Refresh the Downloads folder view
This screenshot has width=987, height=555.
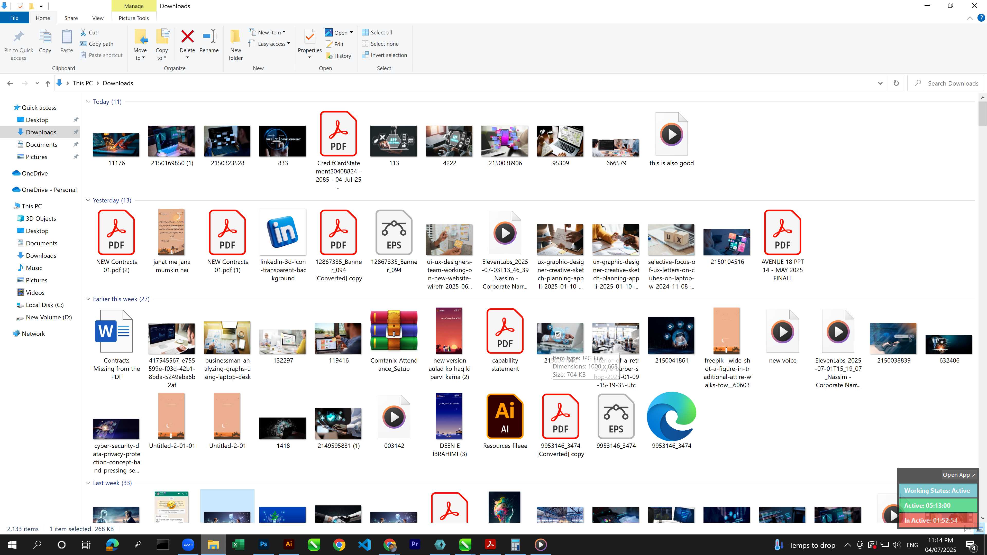pos(896,83)
